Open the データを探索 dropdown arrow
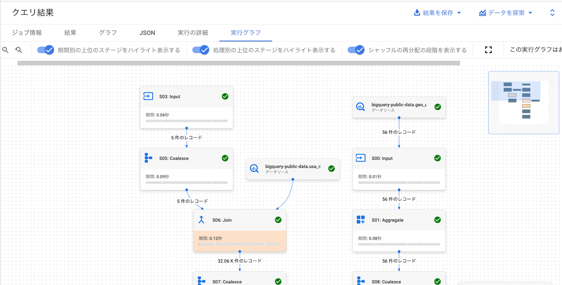This screenshot has width=562, height=285. pyautogui.click(x=530, y=13)
